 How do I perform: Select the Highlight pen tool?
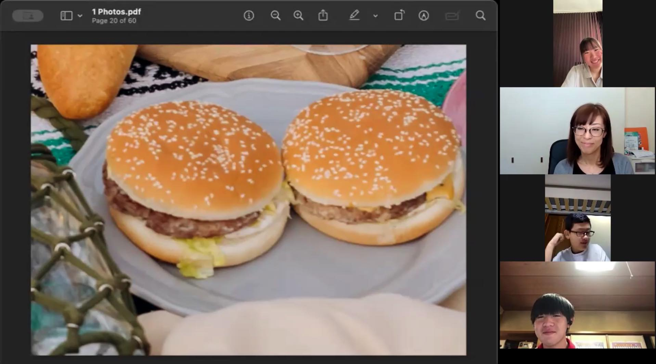(x=354, y=15)
